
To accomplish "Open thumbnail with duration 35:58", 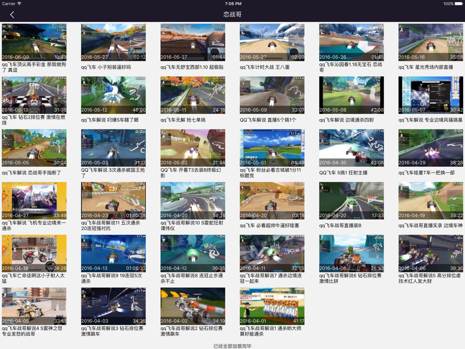I will (431, 42).
